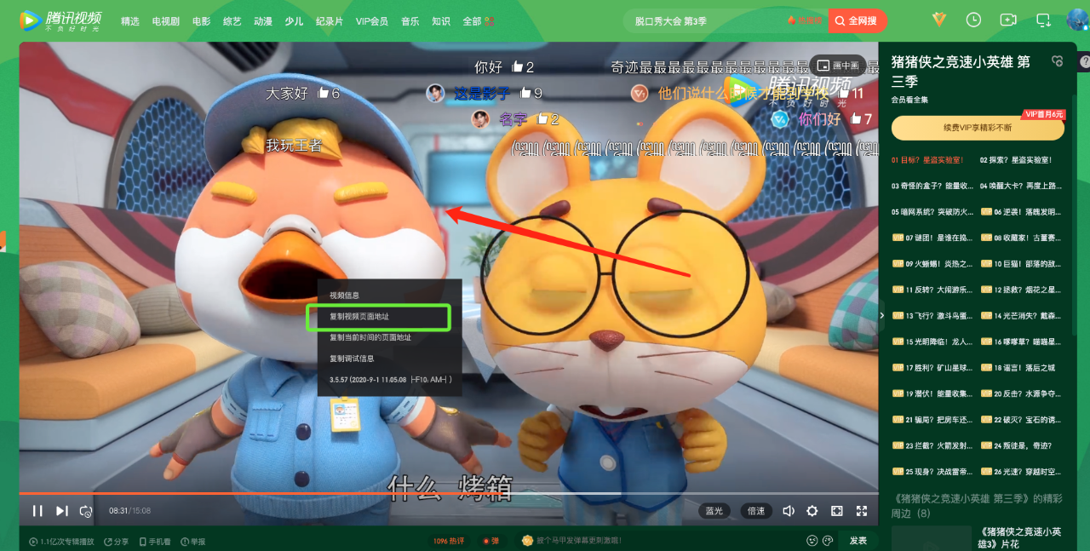
Task: Play episode 01 目标？星盗实验室！
Action: click(x=927, y=160)
